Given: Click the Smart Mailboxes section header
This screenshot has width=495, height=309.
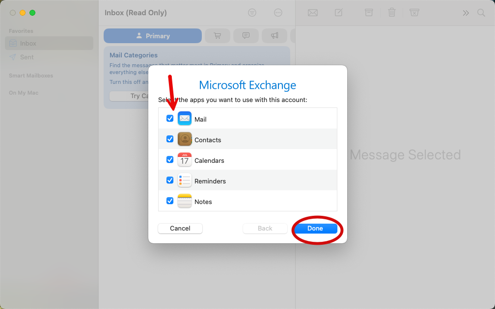Looking at the screenshot, I should point(31,76).
